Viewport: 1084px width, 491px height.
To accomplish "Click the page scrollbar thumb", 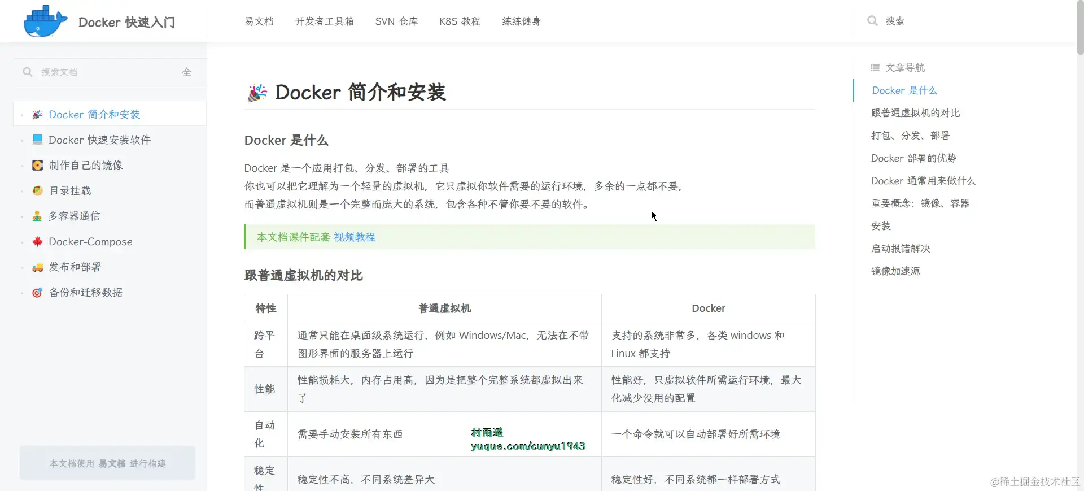I will (x=1080, y=27).
